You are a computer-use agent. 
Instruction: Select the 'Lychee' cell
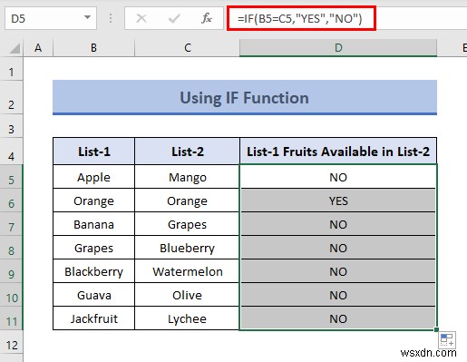188,318
